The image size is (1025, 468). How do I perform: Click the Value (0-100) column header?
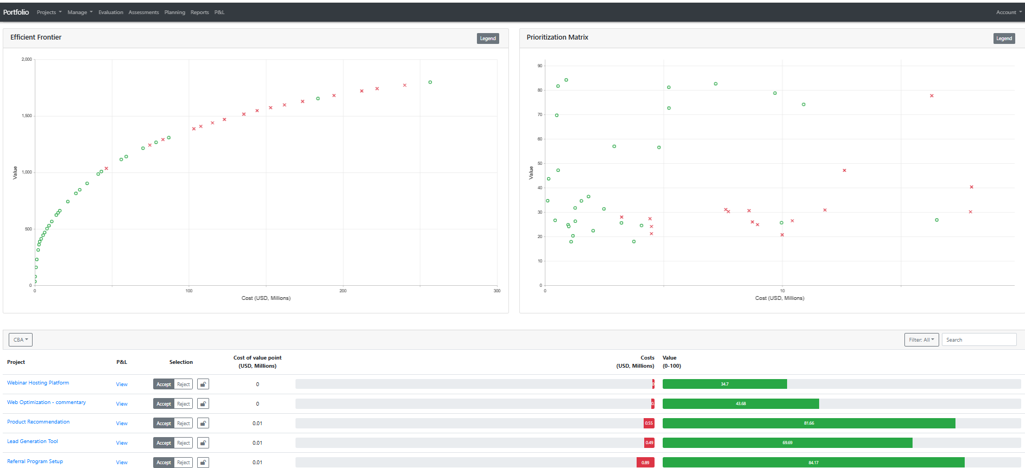click(672, 362)
